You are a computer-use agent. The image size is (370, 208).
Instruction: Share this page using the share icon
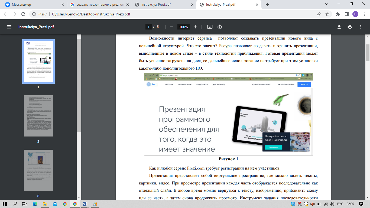(x=319, y=14)
